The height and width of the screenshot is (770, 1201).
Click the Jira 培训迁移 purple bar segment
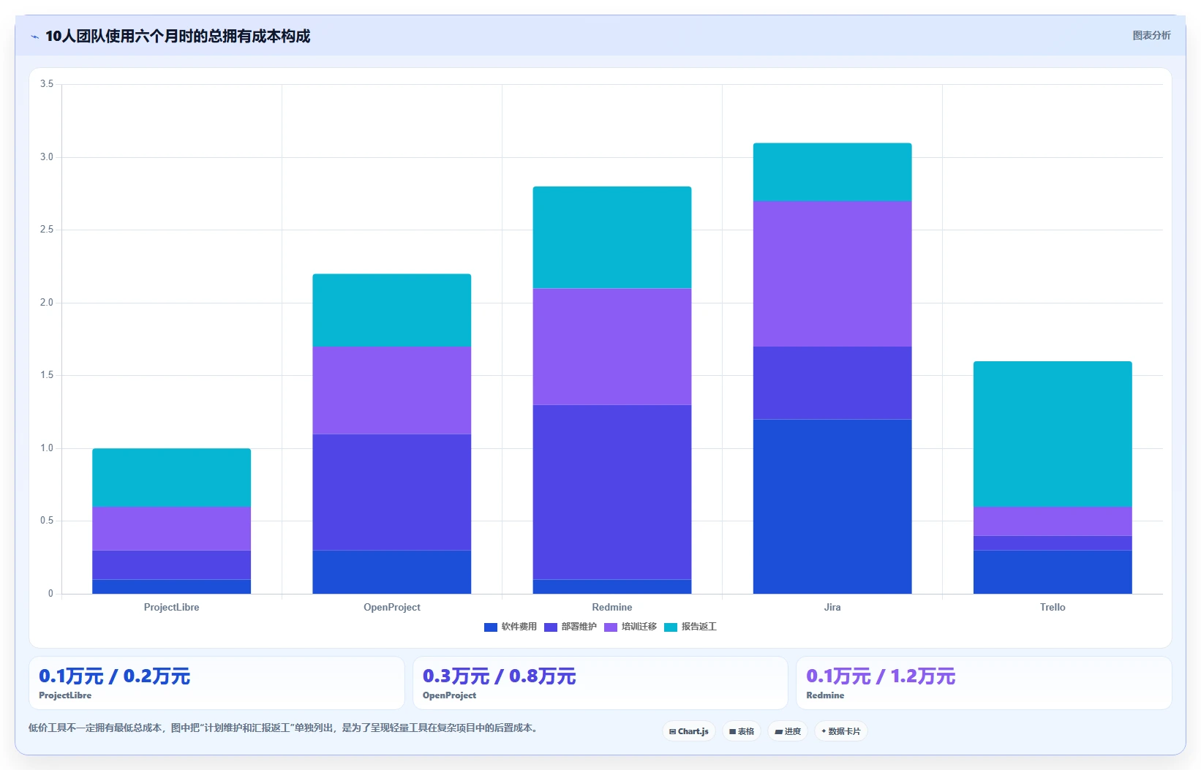pos(832,273)
